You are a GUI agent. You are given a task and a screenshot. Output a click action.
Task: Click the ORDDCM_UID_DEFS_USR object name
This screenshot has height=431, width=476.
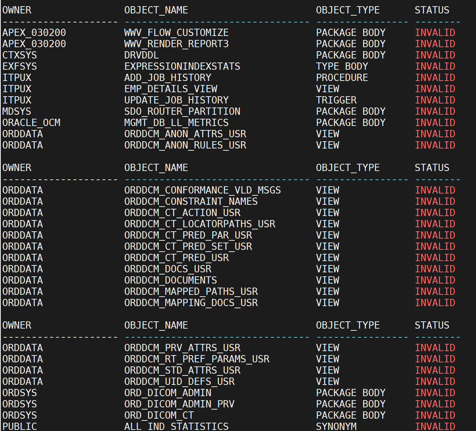pyautogui.click(x=179, y=382)
